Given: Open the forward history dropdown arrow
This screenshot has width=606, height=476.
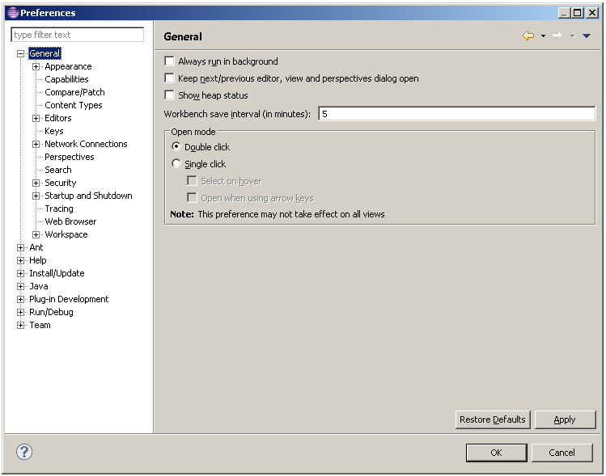Looking at the screenshot, I should [572, 36].
